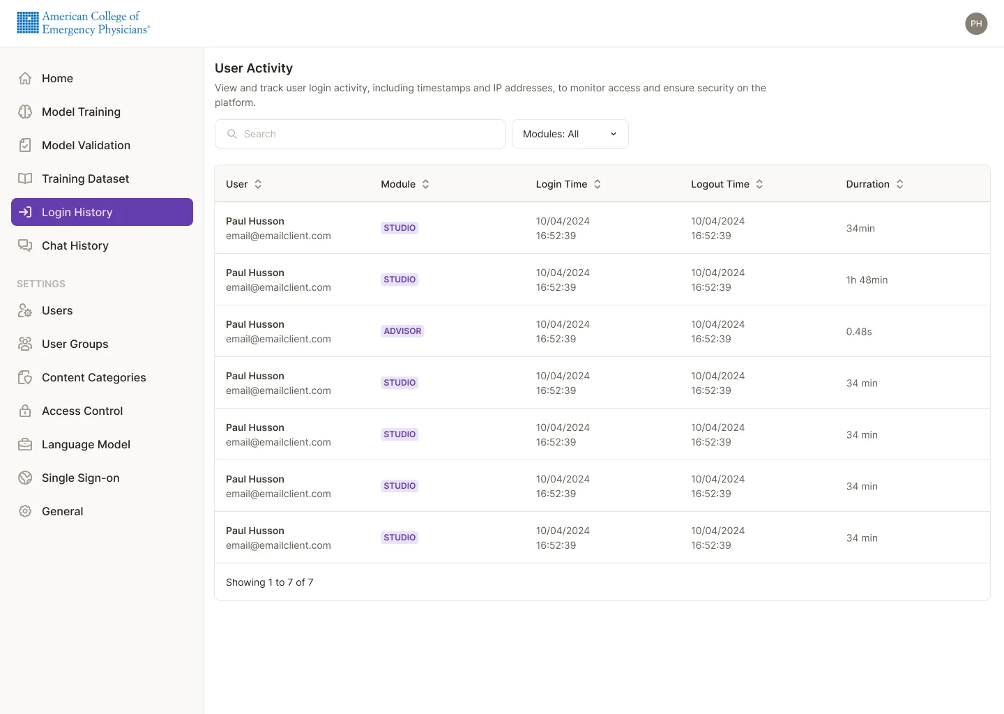1004x714 pixels.
Task: Click the Home house icon in sidebar
Action: (25, 78)
